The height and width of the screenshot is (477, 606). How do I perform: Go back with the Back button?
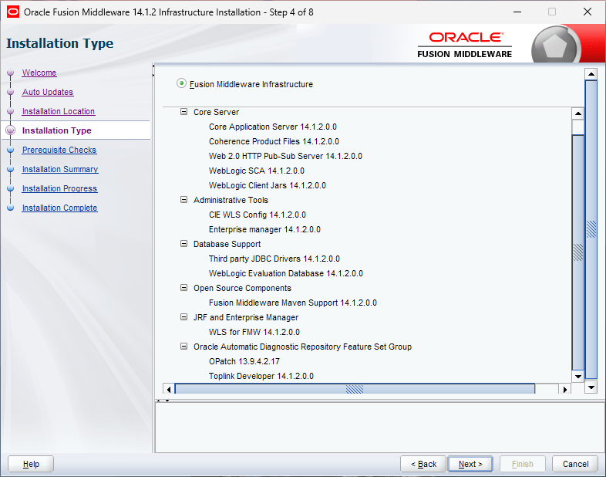423,464
